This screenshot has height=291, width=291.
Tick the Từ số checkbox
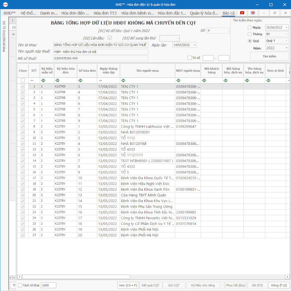[x=190, y=58]
